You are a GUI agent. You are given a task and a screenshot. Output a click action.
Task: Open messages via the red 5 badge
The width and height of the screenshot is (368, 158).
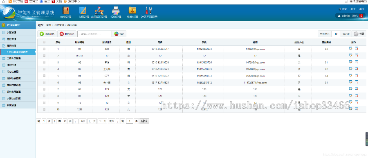[x=361, y=16]
